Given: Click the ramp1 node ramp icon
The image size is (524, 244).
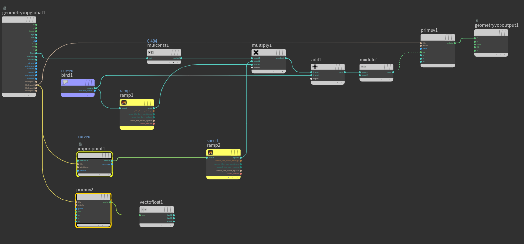Looking at the screenshot, I should click(x=124, y=103).
